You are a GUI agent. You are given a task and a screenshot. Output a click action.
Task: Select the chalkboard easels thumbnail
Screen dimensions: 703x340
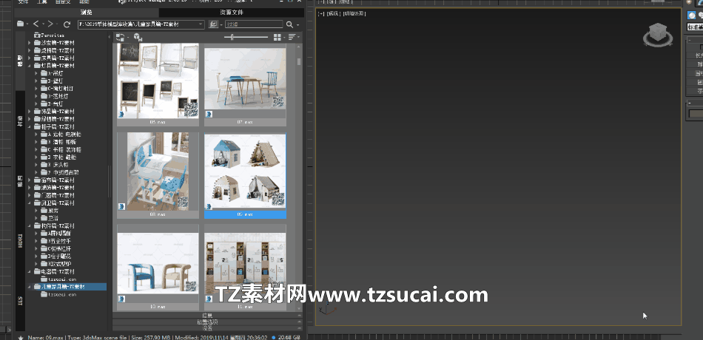point(158,81)
